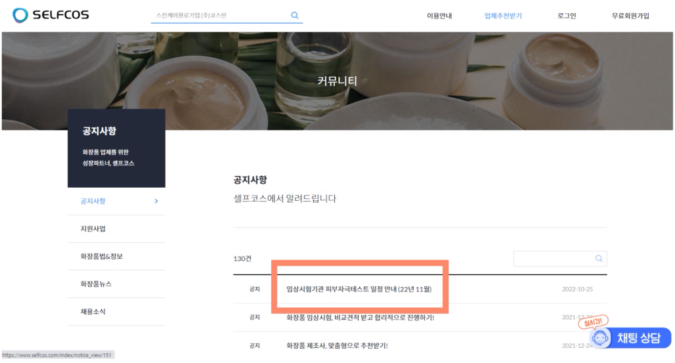Select 공지사항 in the left sidebar menu
675x363 pixels.
coord(89,202)
